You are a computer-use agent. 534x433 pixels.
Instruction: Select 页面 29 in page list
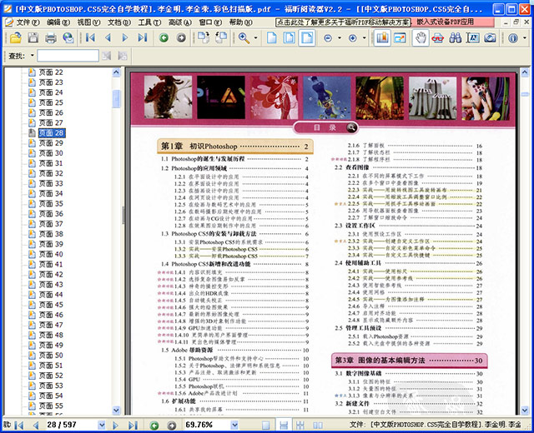click(x=51, y=142)
